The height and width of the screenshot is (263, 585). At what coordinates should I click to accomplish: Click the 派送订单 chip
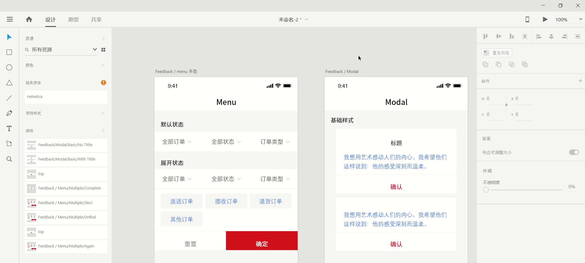tap(182, 201)
